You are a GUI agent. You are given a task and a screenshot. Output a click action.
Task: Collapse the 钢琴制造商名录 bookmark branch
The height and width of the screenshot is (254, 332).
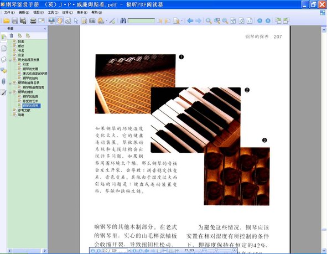(10, 82)
